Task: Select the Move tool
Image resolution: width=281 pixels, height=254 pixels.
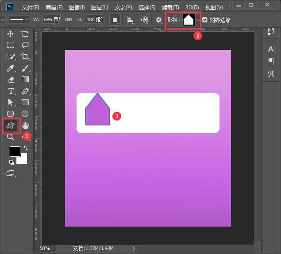Action: coord(11,34)
